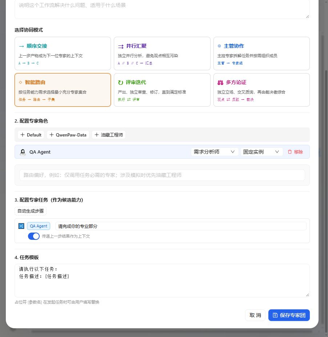Click the refresh loop icon of 评审迭代
This screenshot has width=328, height=337.
tap(120, 83)
